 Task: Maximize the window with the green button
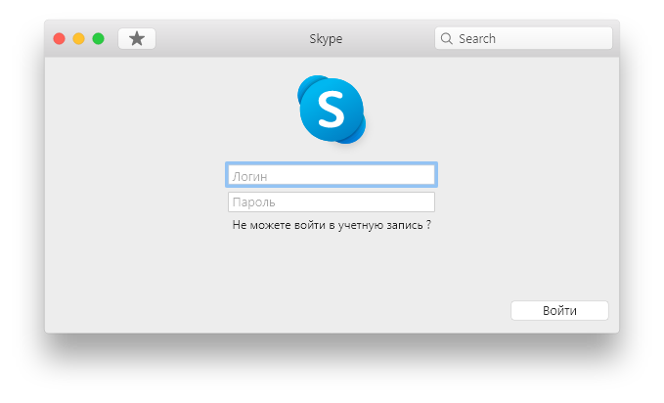98,38
